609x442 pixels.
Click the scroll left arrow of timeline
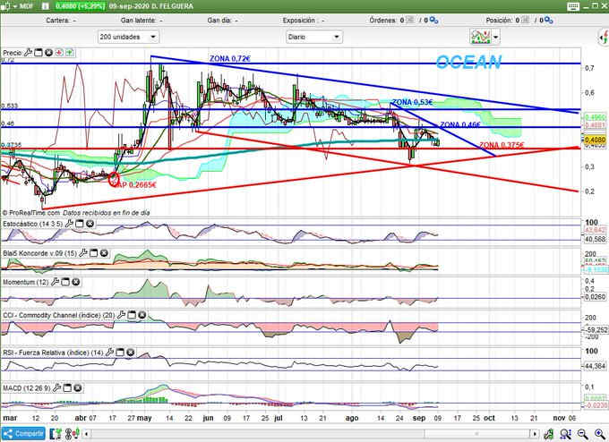point(87,433)
